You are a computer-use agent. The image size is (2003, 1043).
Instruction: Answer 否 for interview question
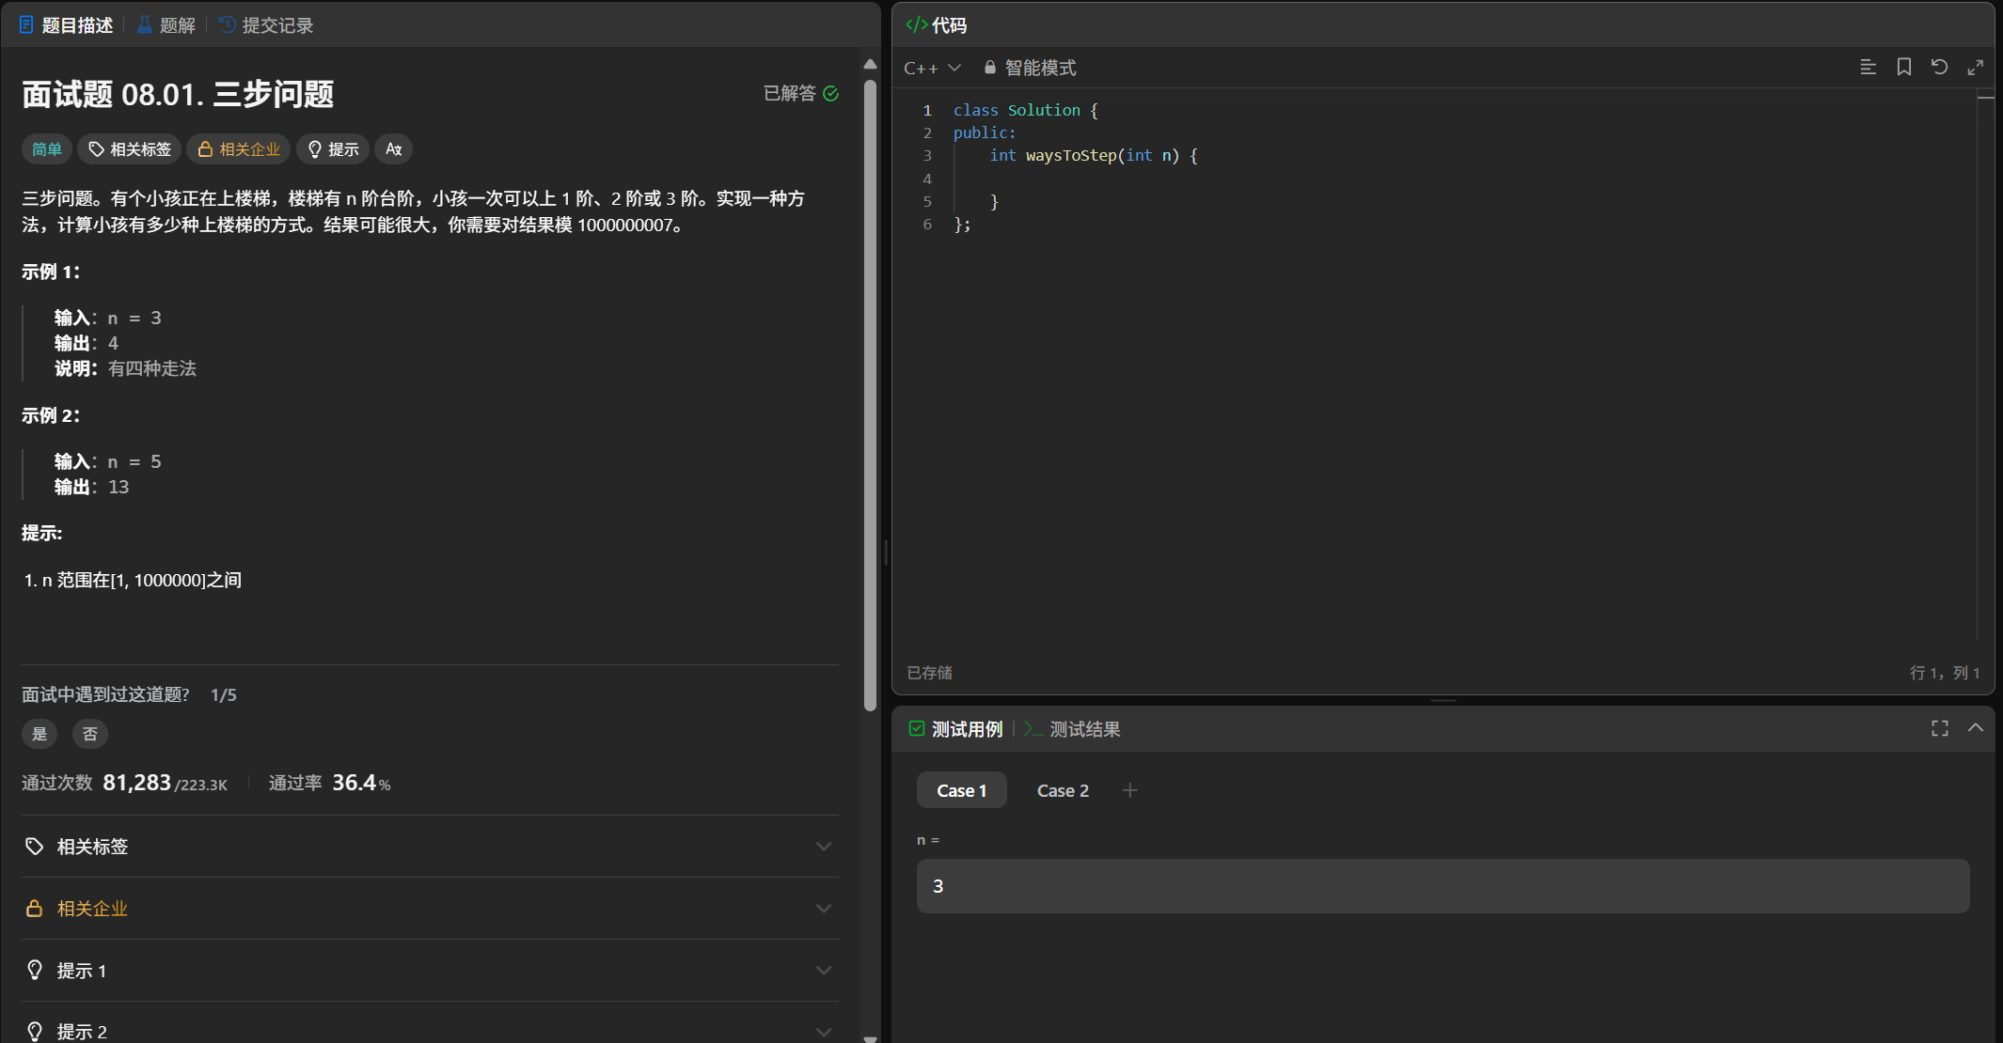[90, 734]
